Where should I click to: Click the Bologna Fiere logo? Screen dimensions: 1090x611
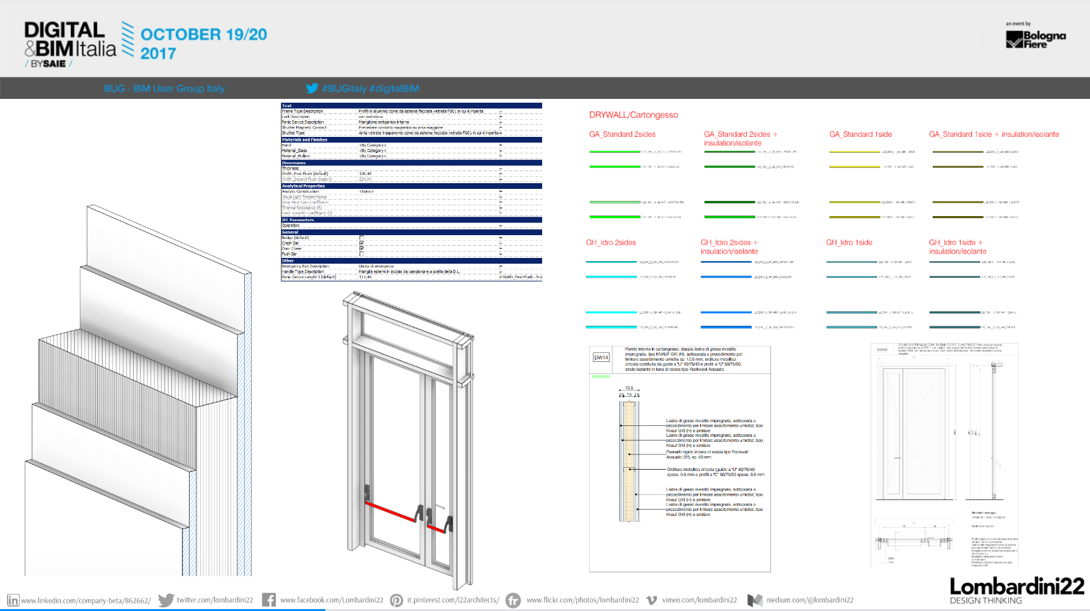(1035, 39)
